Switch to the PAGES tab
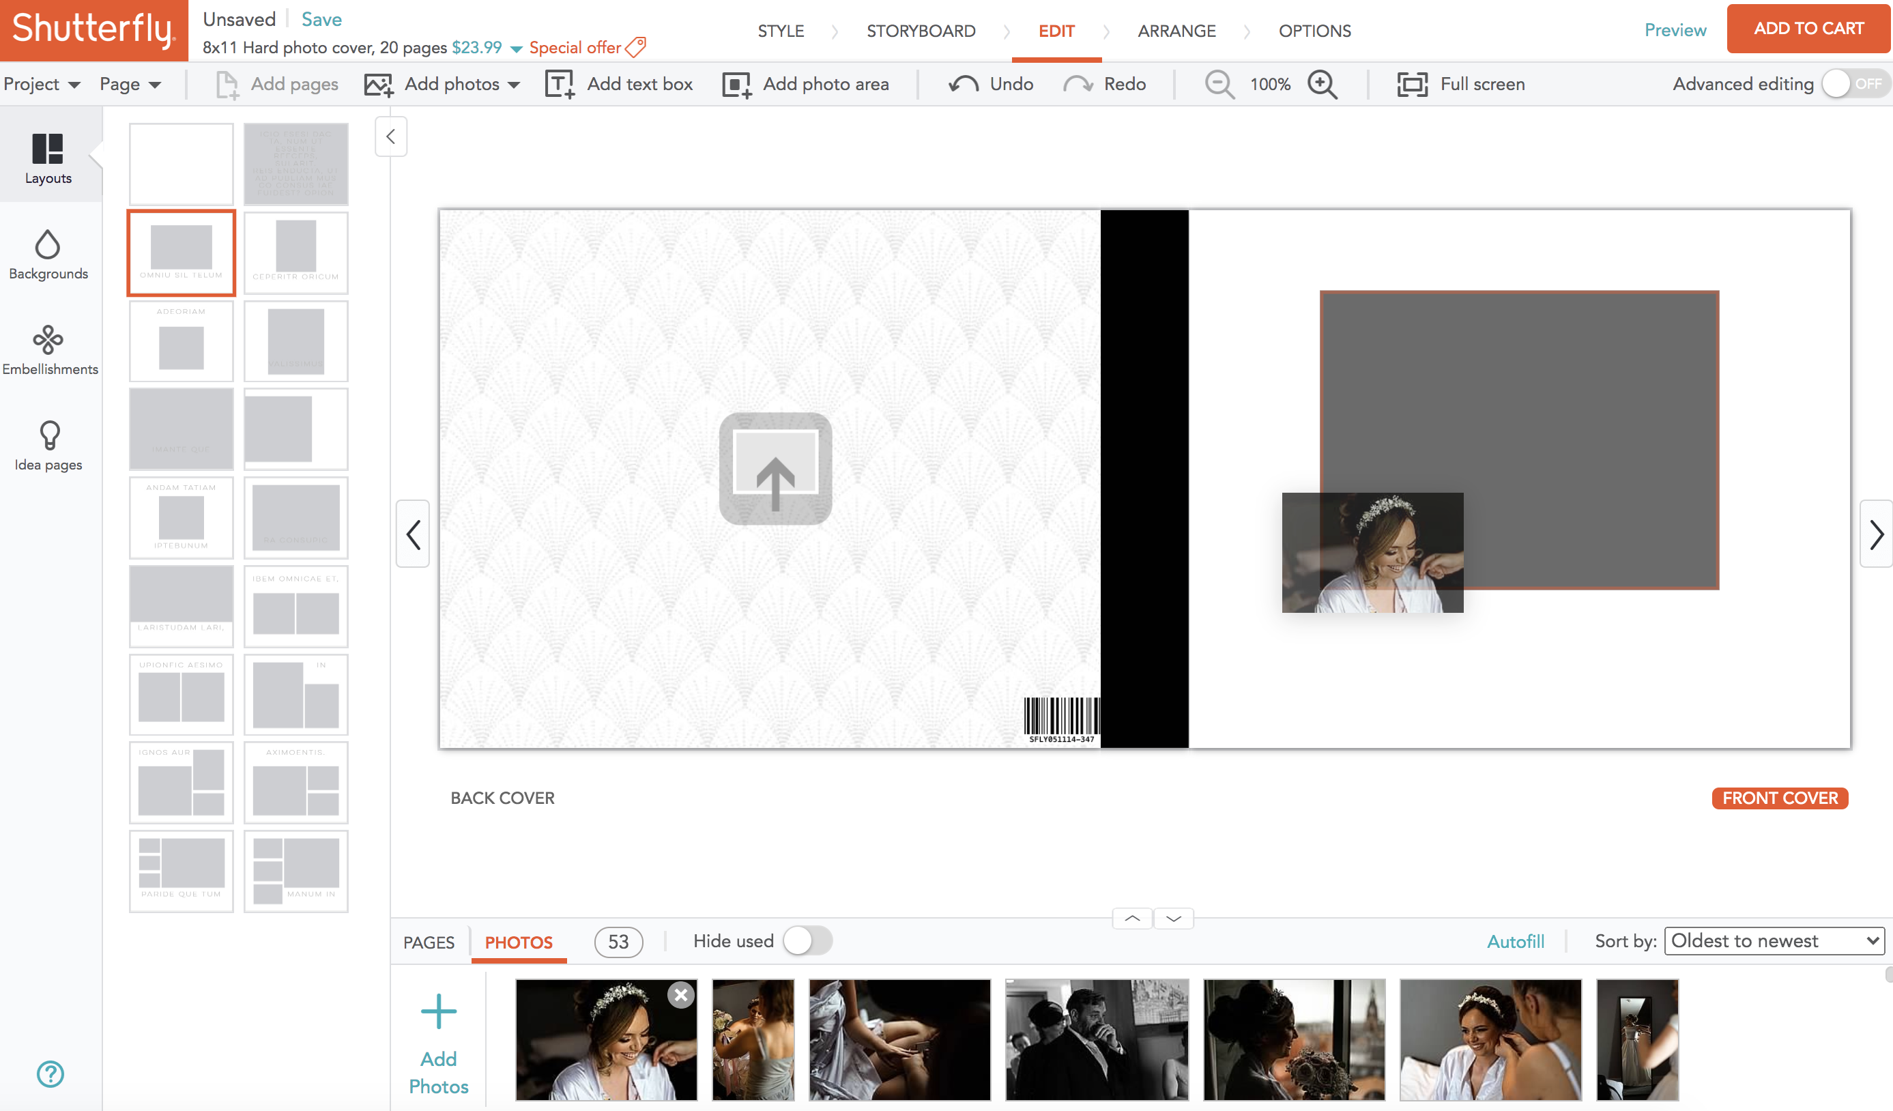 point(429,942)
